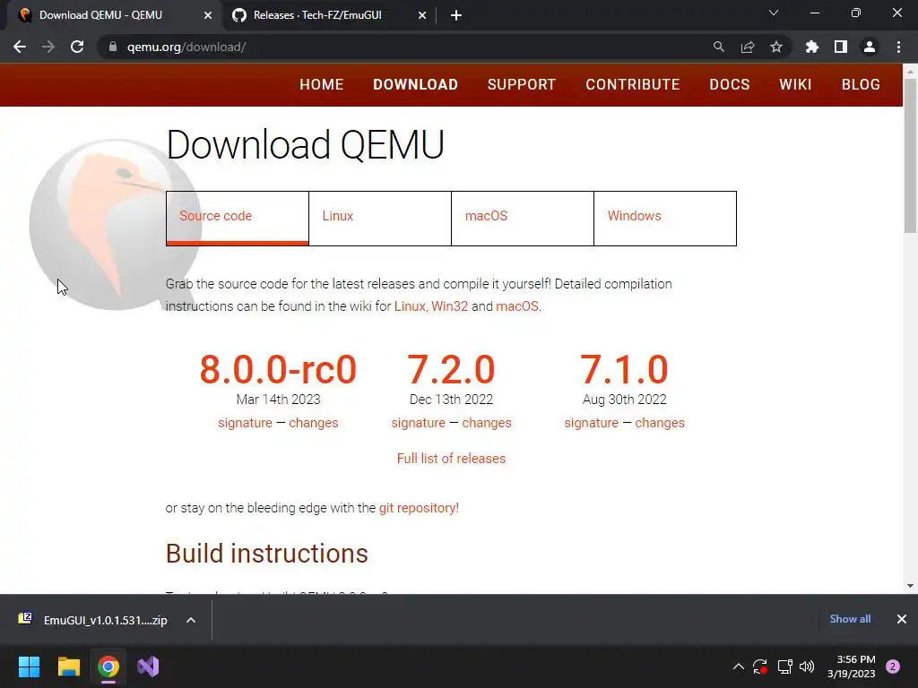This screenshot has width=918, height=688.
Task: Toggle the browser side panel
Action: (841, 47)
